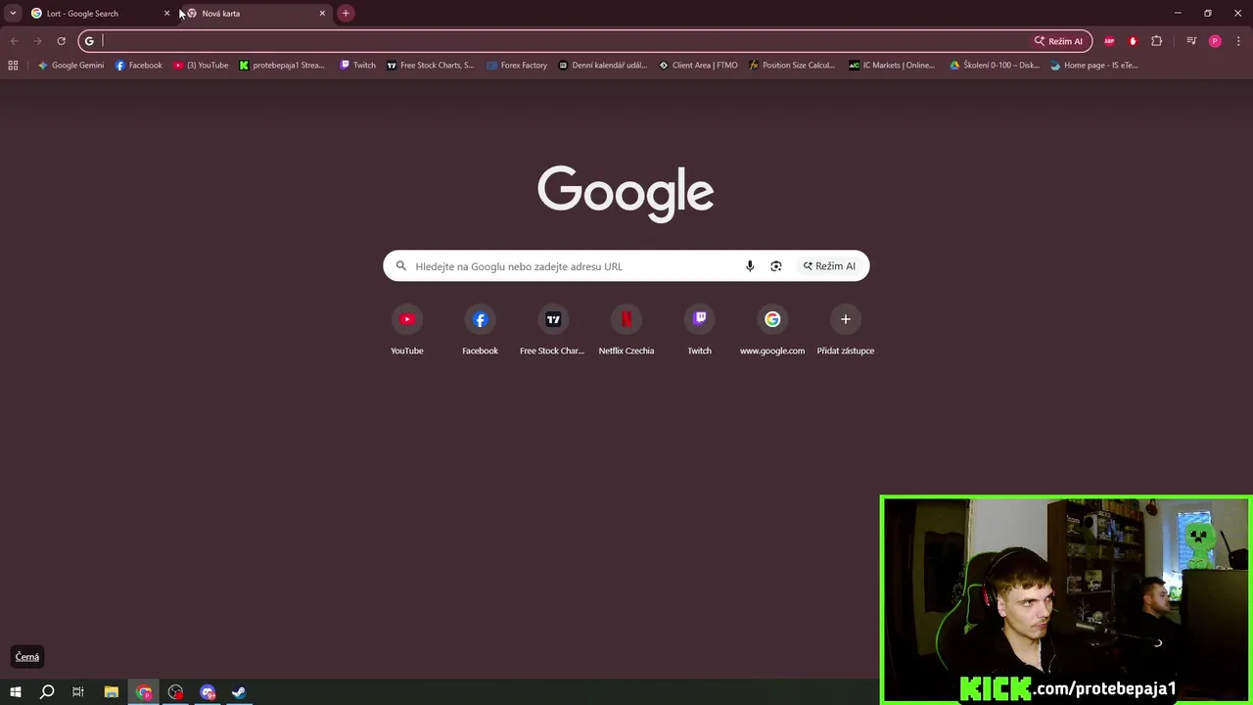Open the Position Size Calculator bookmark
The image size is (1253, 705).
tap(791, 66)
